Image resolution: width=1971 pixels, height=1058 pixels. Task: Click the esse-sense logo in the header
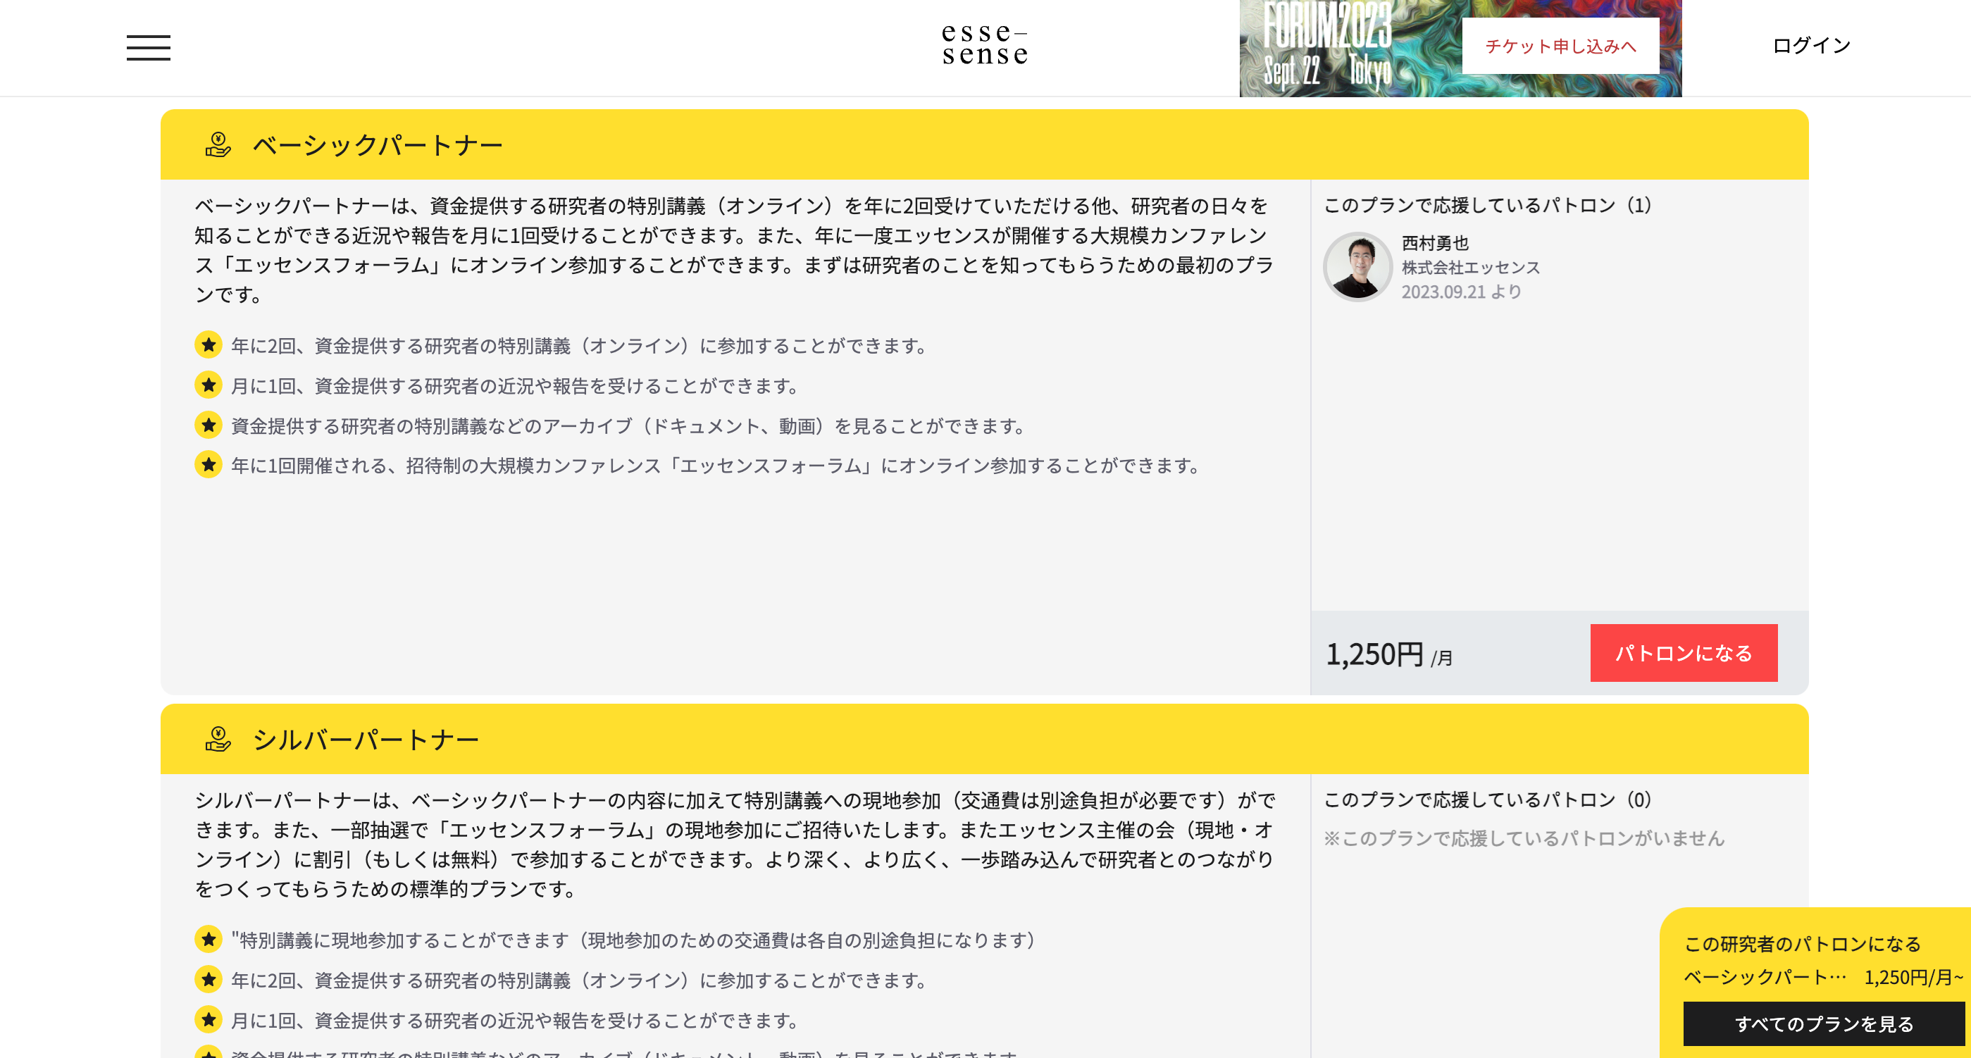[983, 47]
